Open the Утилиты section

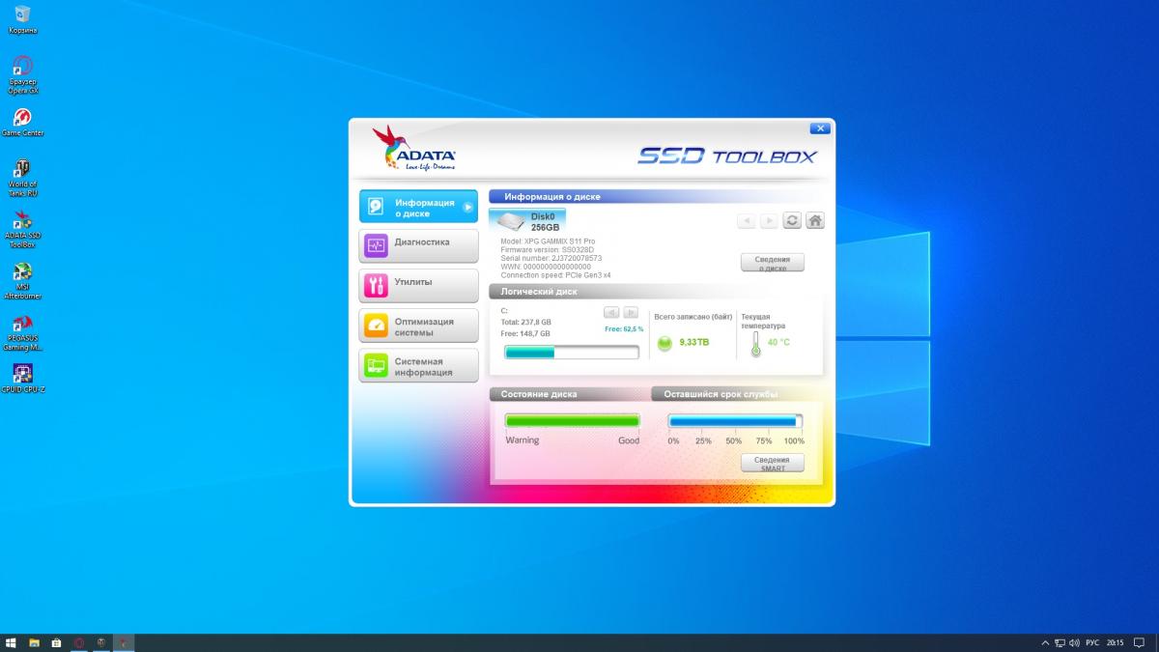pos(418,285)
